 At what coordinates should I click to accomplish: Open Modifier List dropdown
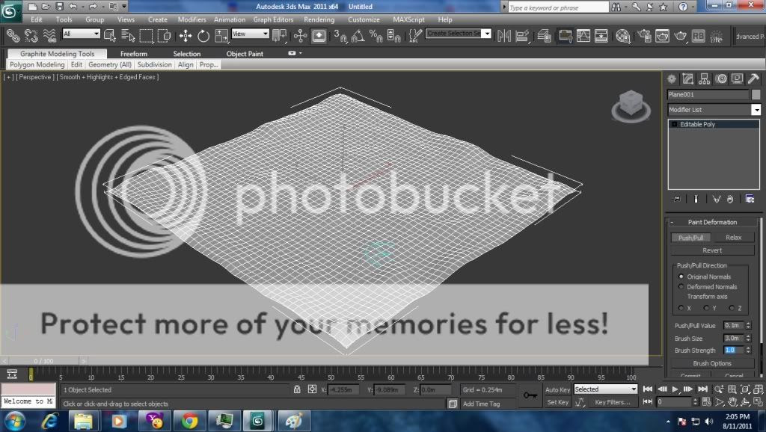(x=714, y=110)
